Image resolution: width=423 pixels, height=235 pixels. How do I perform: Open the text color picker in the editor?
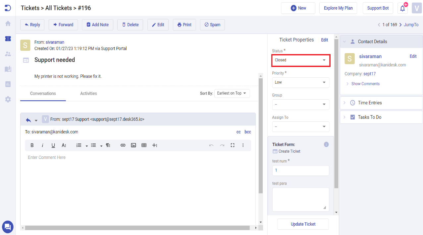click(x=64, y=145)
